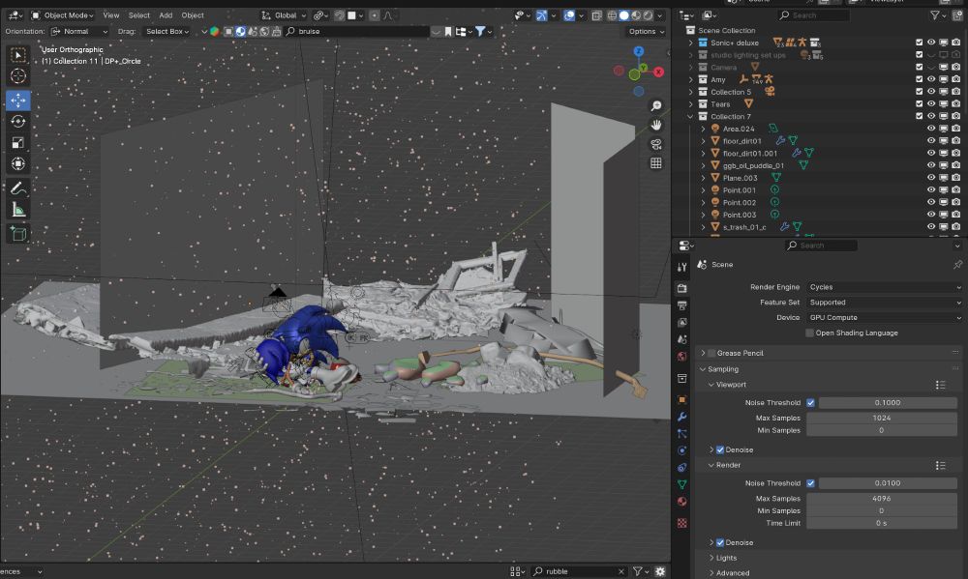968x579 pixels.
Task: Select the Select Box tool in toolbar
Action: 17,55
